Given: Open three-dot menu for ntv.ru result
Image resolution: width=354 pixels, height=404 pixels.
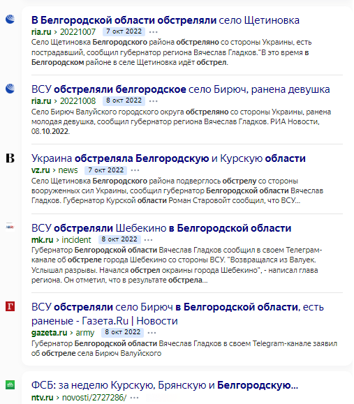Looking at the screenshot, I should [134, 398].
